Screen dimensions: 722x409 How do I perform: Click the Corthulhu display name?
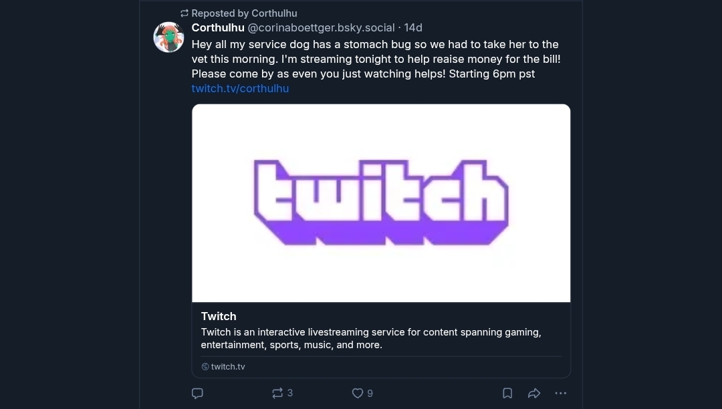[x=218, y=27]
